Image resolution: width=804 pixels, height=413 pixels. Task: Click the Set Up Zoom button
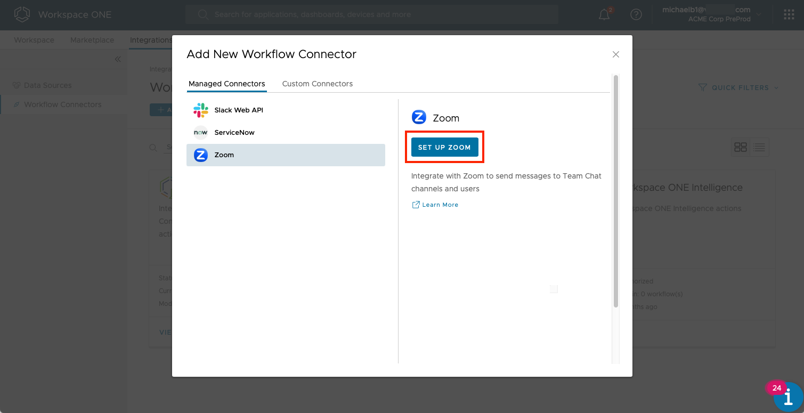(x=444, y=148)
